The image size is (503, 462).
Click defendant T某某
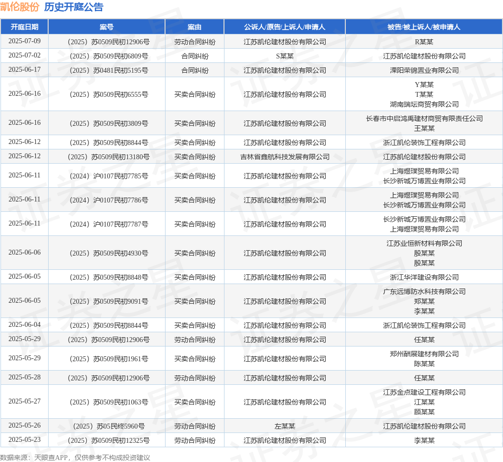pos(424,94)
